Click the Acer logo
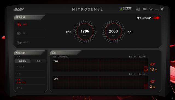Screen dimensions: 175x100 (19, 10)
